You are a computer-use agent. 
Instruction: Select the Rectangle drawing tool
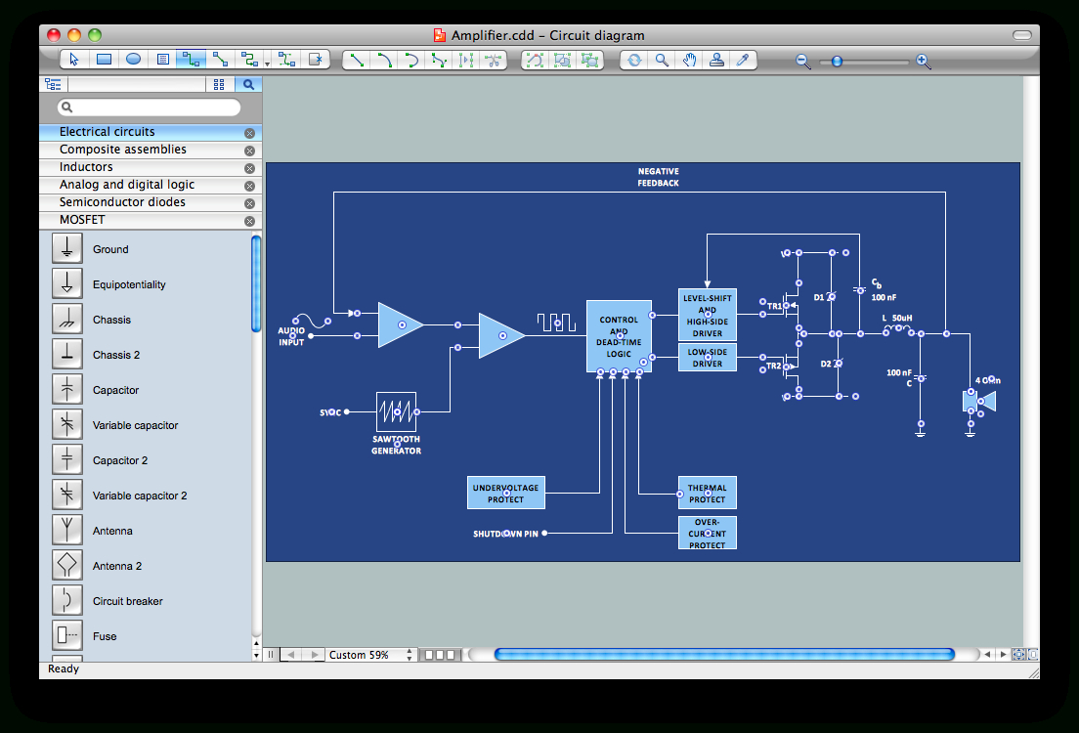click(104, 60)
